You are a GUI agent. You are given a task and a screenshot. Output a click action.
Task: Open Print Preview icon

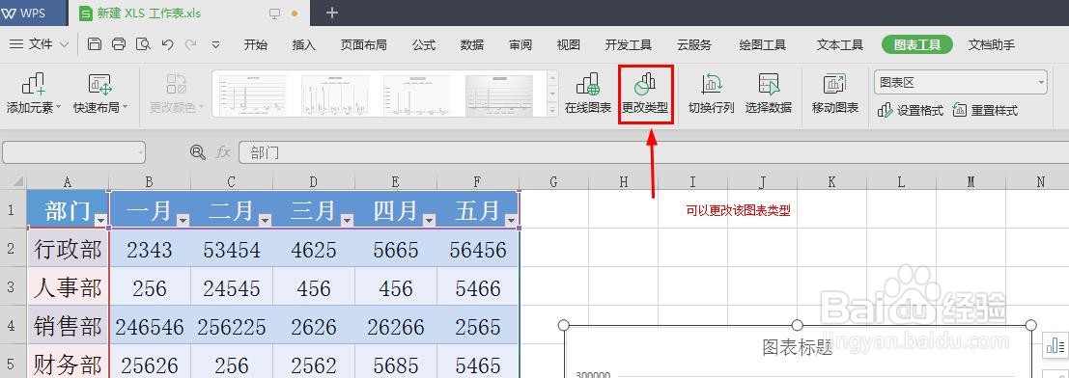click(143, 45)
